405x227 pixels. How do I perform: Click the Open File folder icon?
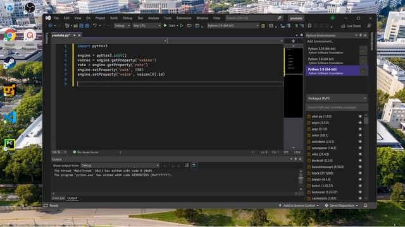[76, 26]
